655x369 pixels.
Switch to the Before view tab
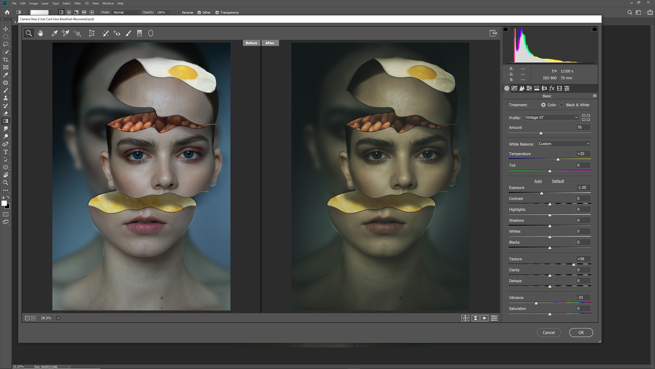(x=251, y=43)
